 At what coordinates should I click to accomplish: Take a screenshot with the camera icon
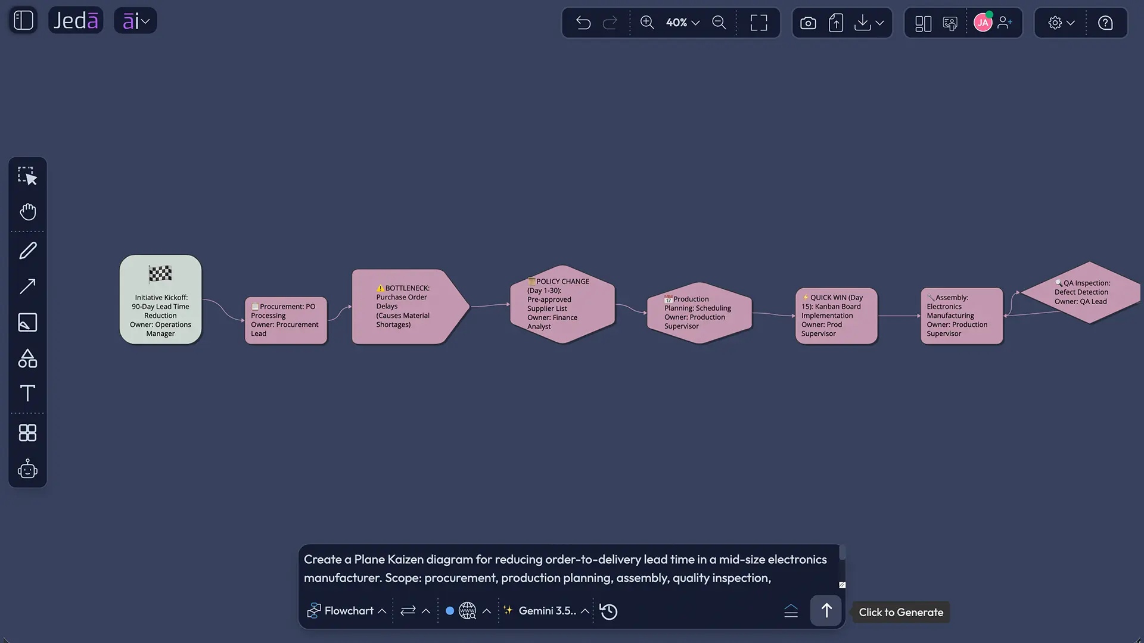pos(808,23)
